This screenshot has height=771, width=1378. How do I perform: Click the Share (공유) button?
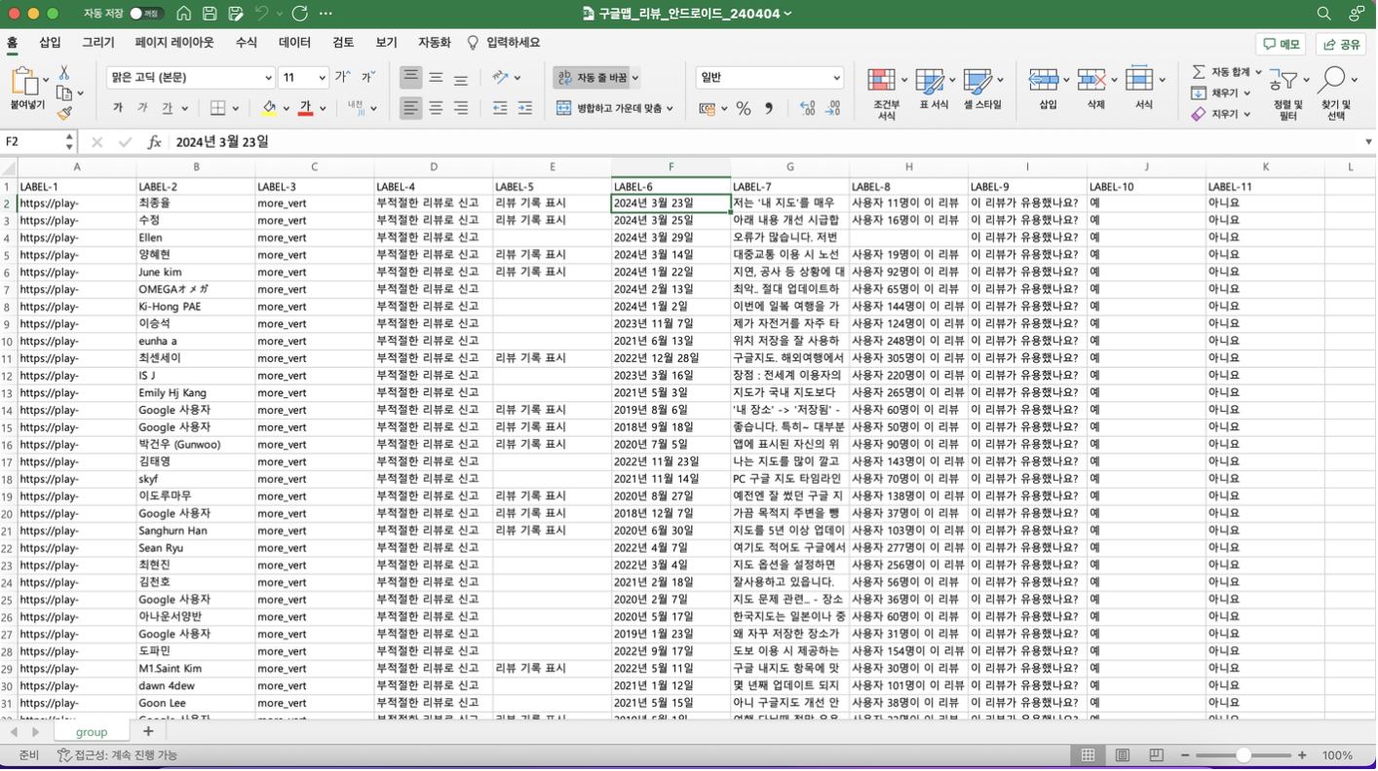click(1341, 44)
